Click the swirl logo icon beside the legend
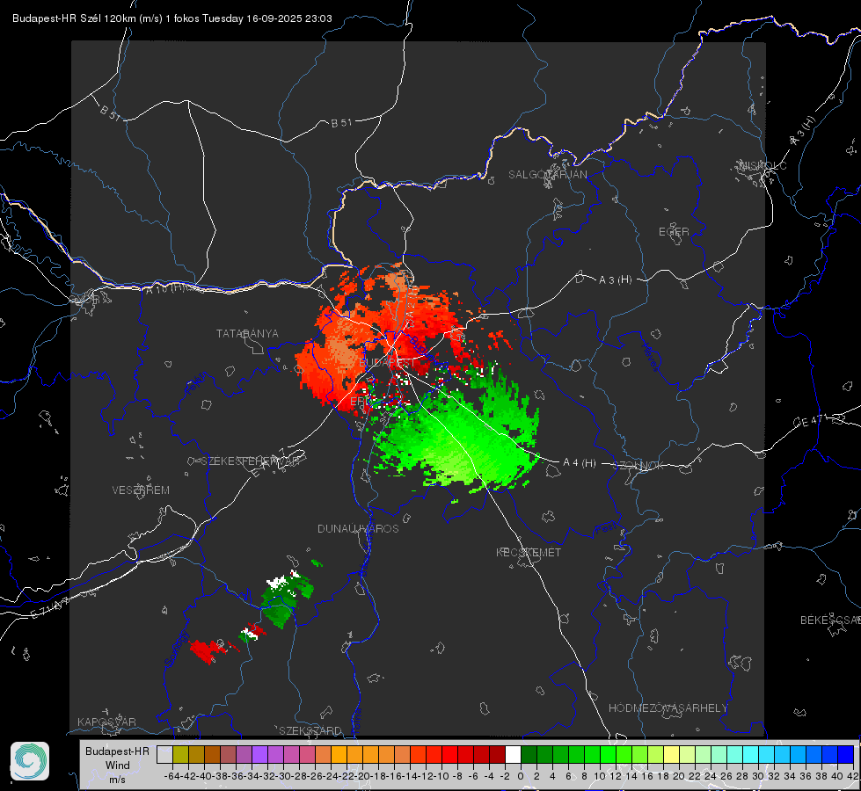861x791 pixels. (x=30, y=761)
